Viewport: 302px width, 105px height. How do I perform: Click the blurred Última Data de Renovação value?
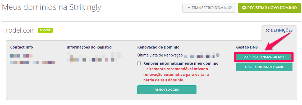tap(199, 55)
